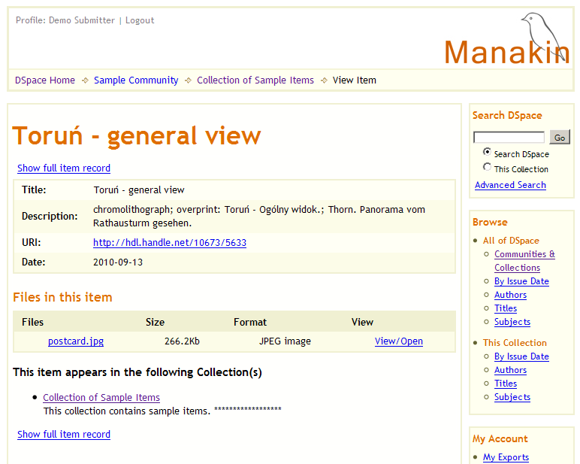Browse All of DSpace by Authors
Image resolution: width=580 pixels, height=464 pixels.
click(510, 295)
